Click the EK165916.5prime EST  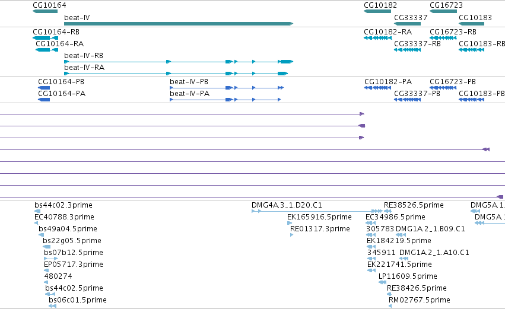(290, 223)
